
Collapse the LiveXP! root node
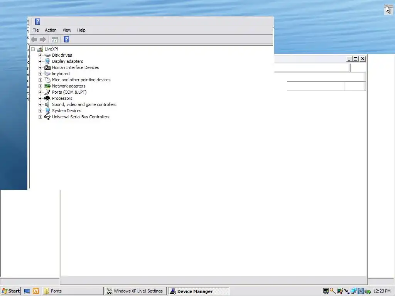coord(33,49)
